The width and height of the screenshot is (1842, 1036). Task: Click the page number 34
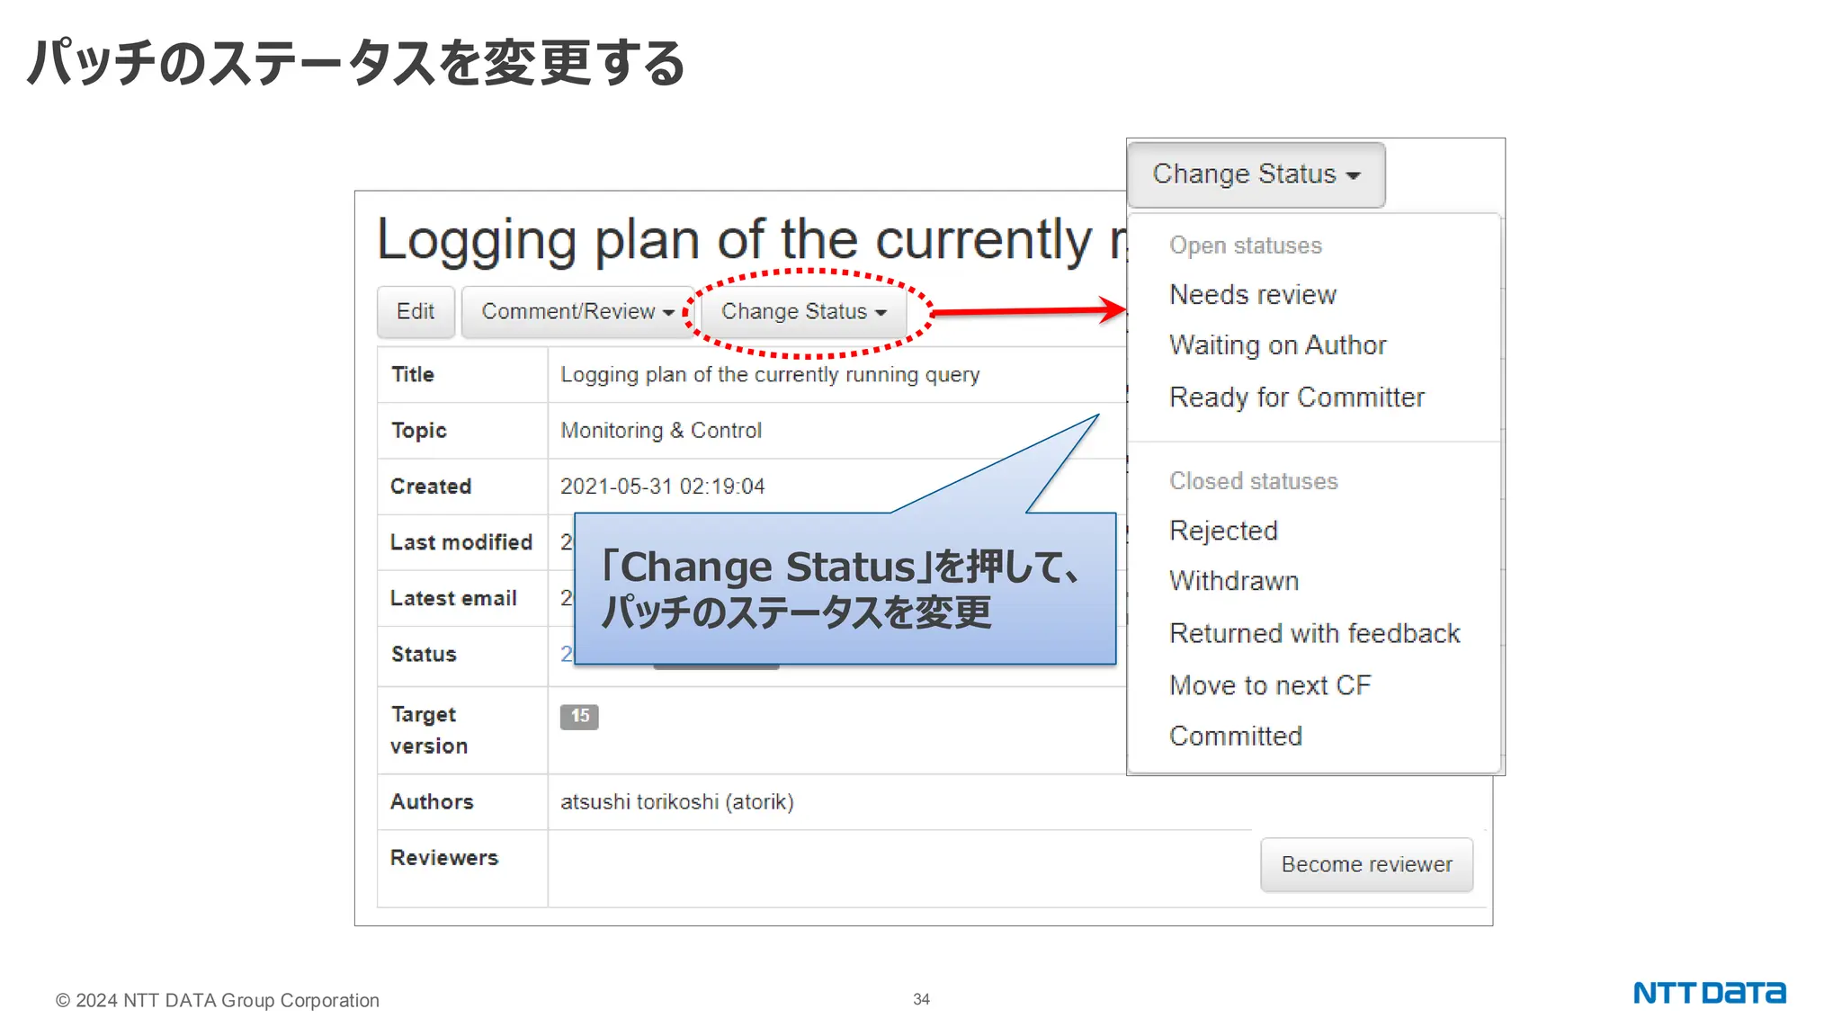click(x=921, y=999)
